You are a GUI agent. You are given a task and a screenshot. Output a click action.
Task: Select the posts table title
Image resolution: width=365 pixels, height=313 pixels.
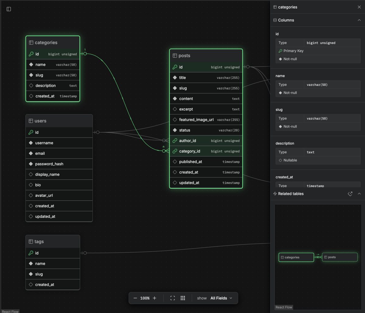point(184,56)
